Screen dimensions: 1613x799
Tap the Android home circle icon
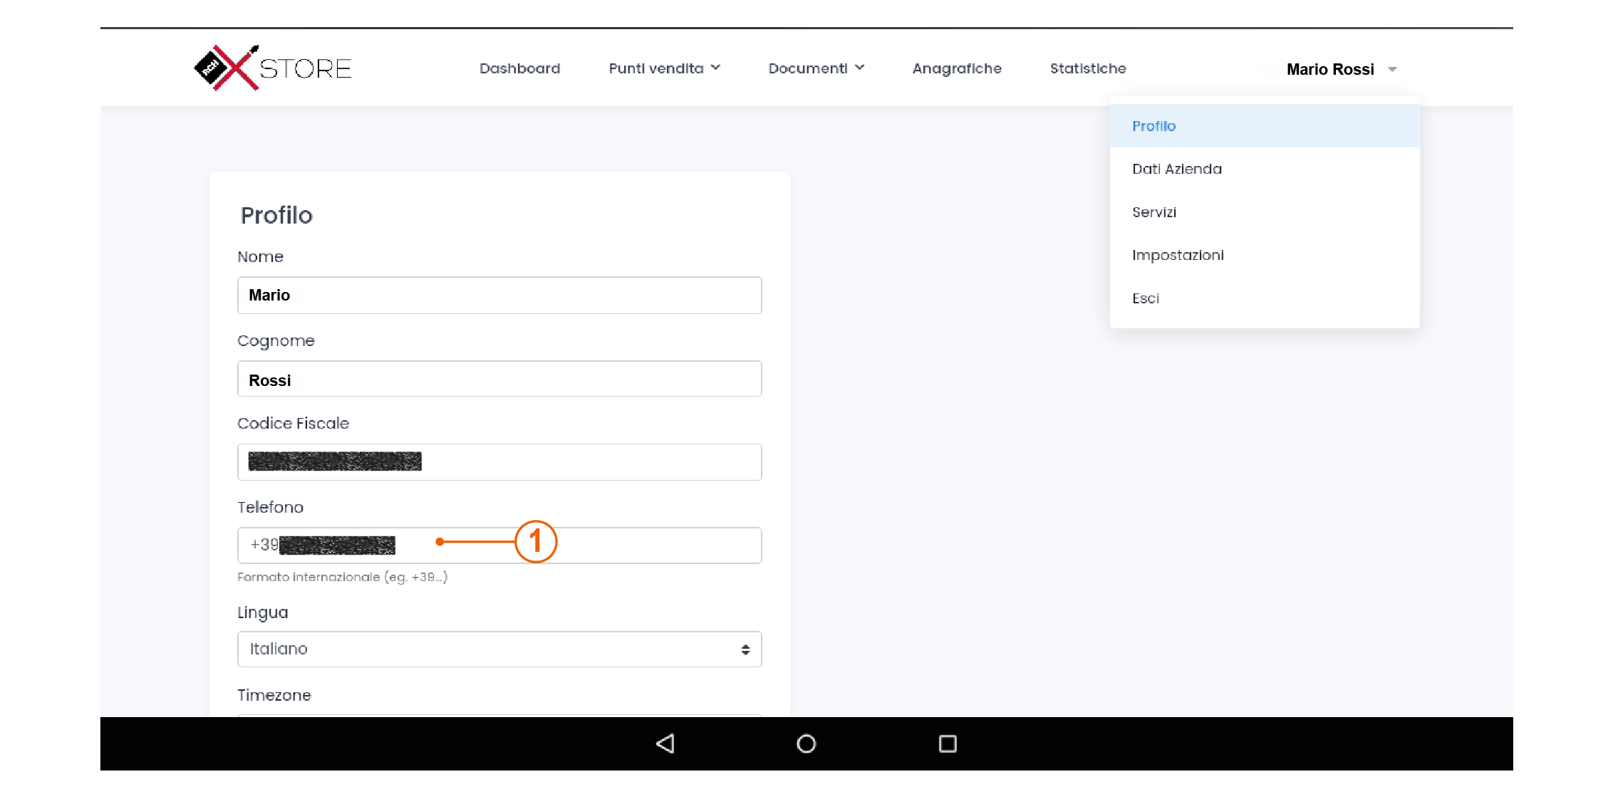806,743
